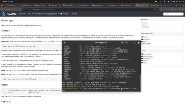Viewport: 185px width, 104px height.
Task: Open the system volume indicator
Action: [x=174, y=1]
